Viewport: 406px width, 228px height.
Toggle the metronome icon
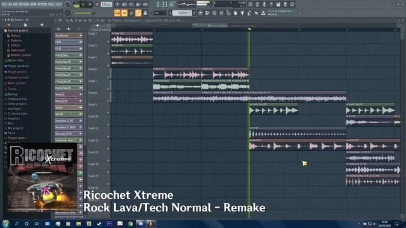point(117,4)
